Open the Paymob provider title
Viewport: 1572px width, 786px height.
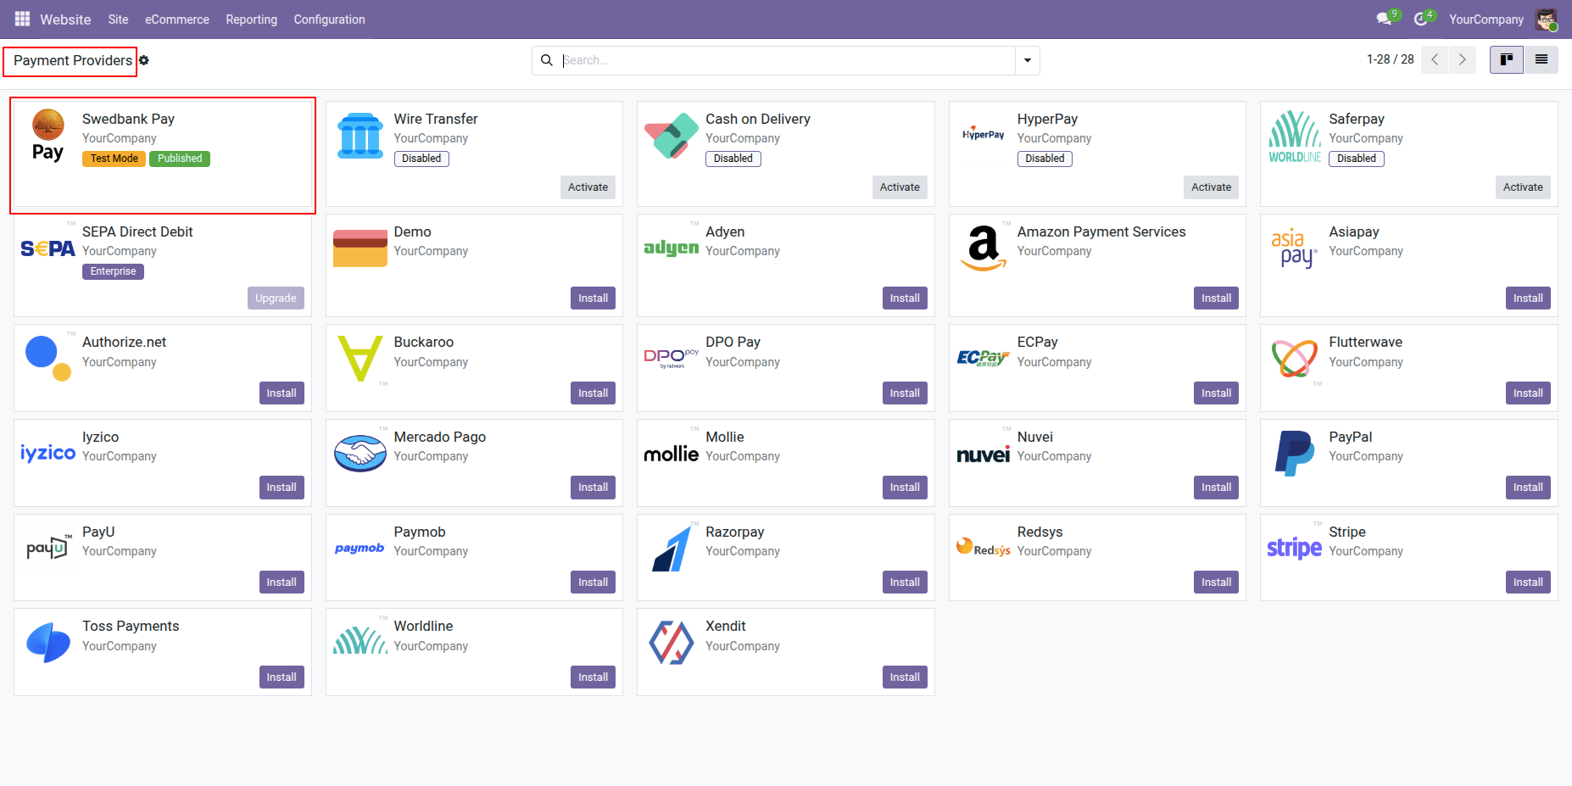pyautogui.click(x=420, y=532)
